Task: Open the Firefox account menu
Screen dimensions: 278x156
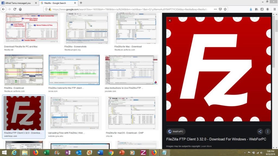Action: [267, 9]
